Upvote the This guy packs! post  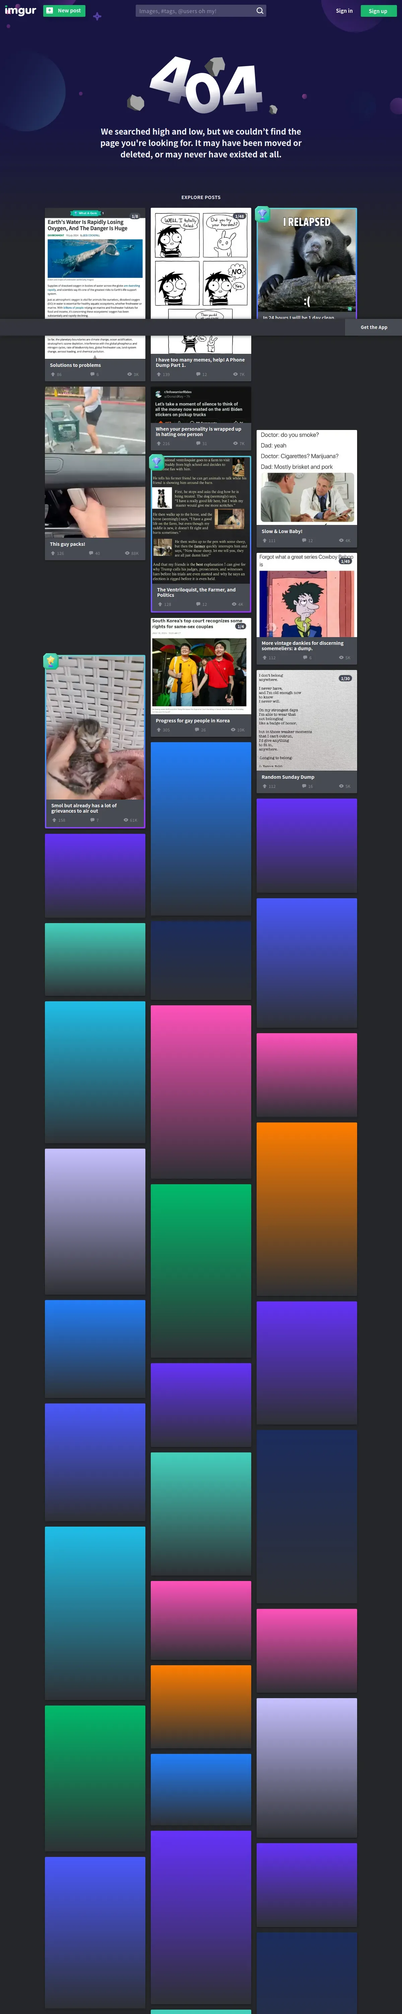pyautogui.click(x=53, y=554)
